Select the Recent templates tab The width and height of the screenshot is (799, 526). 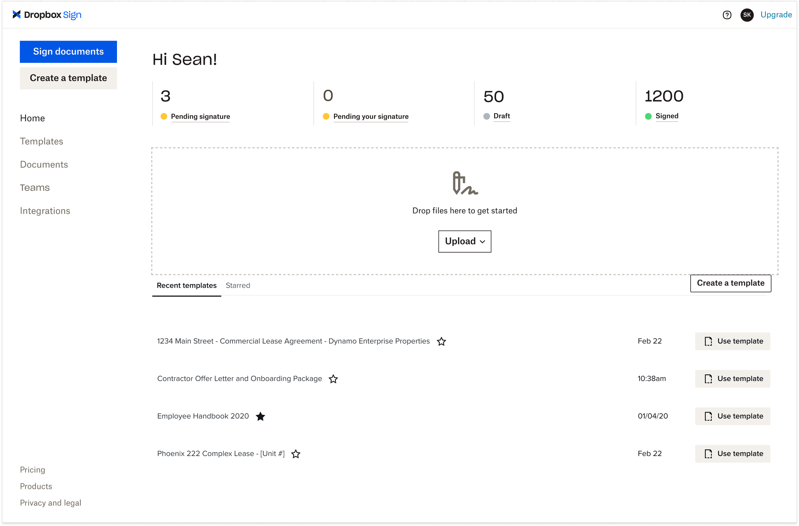click(x=187, y=286)
